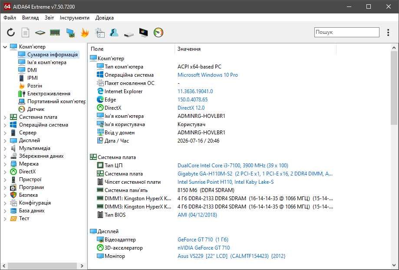The image size is (399, 270).
Task: Click the memory module toolbar icon
Action: (55, 33)
